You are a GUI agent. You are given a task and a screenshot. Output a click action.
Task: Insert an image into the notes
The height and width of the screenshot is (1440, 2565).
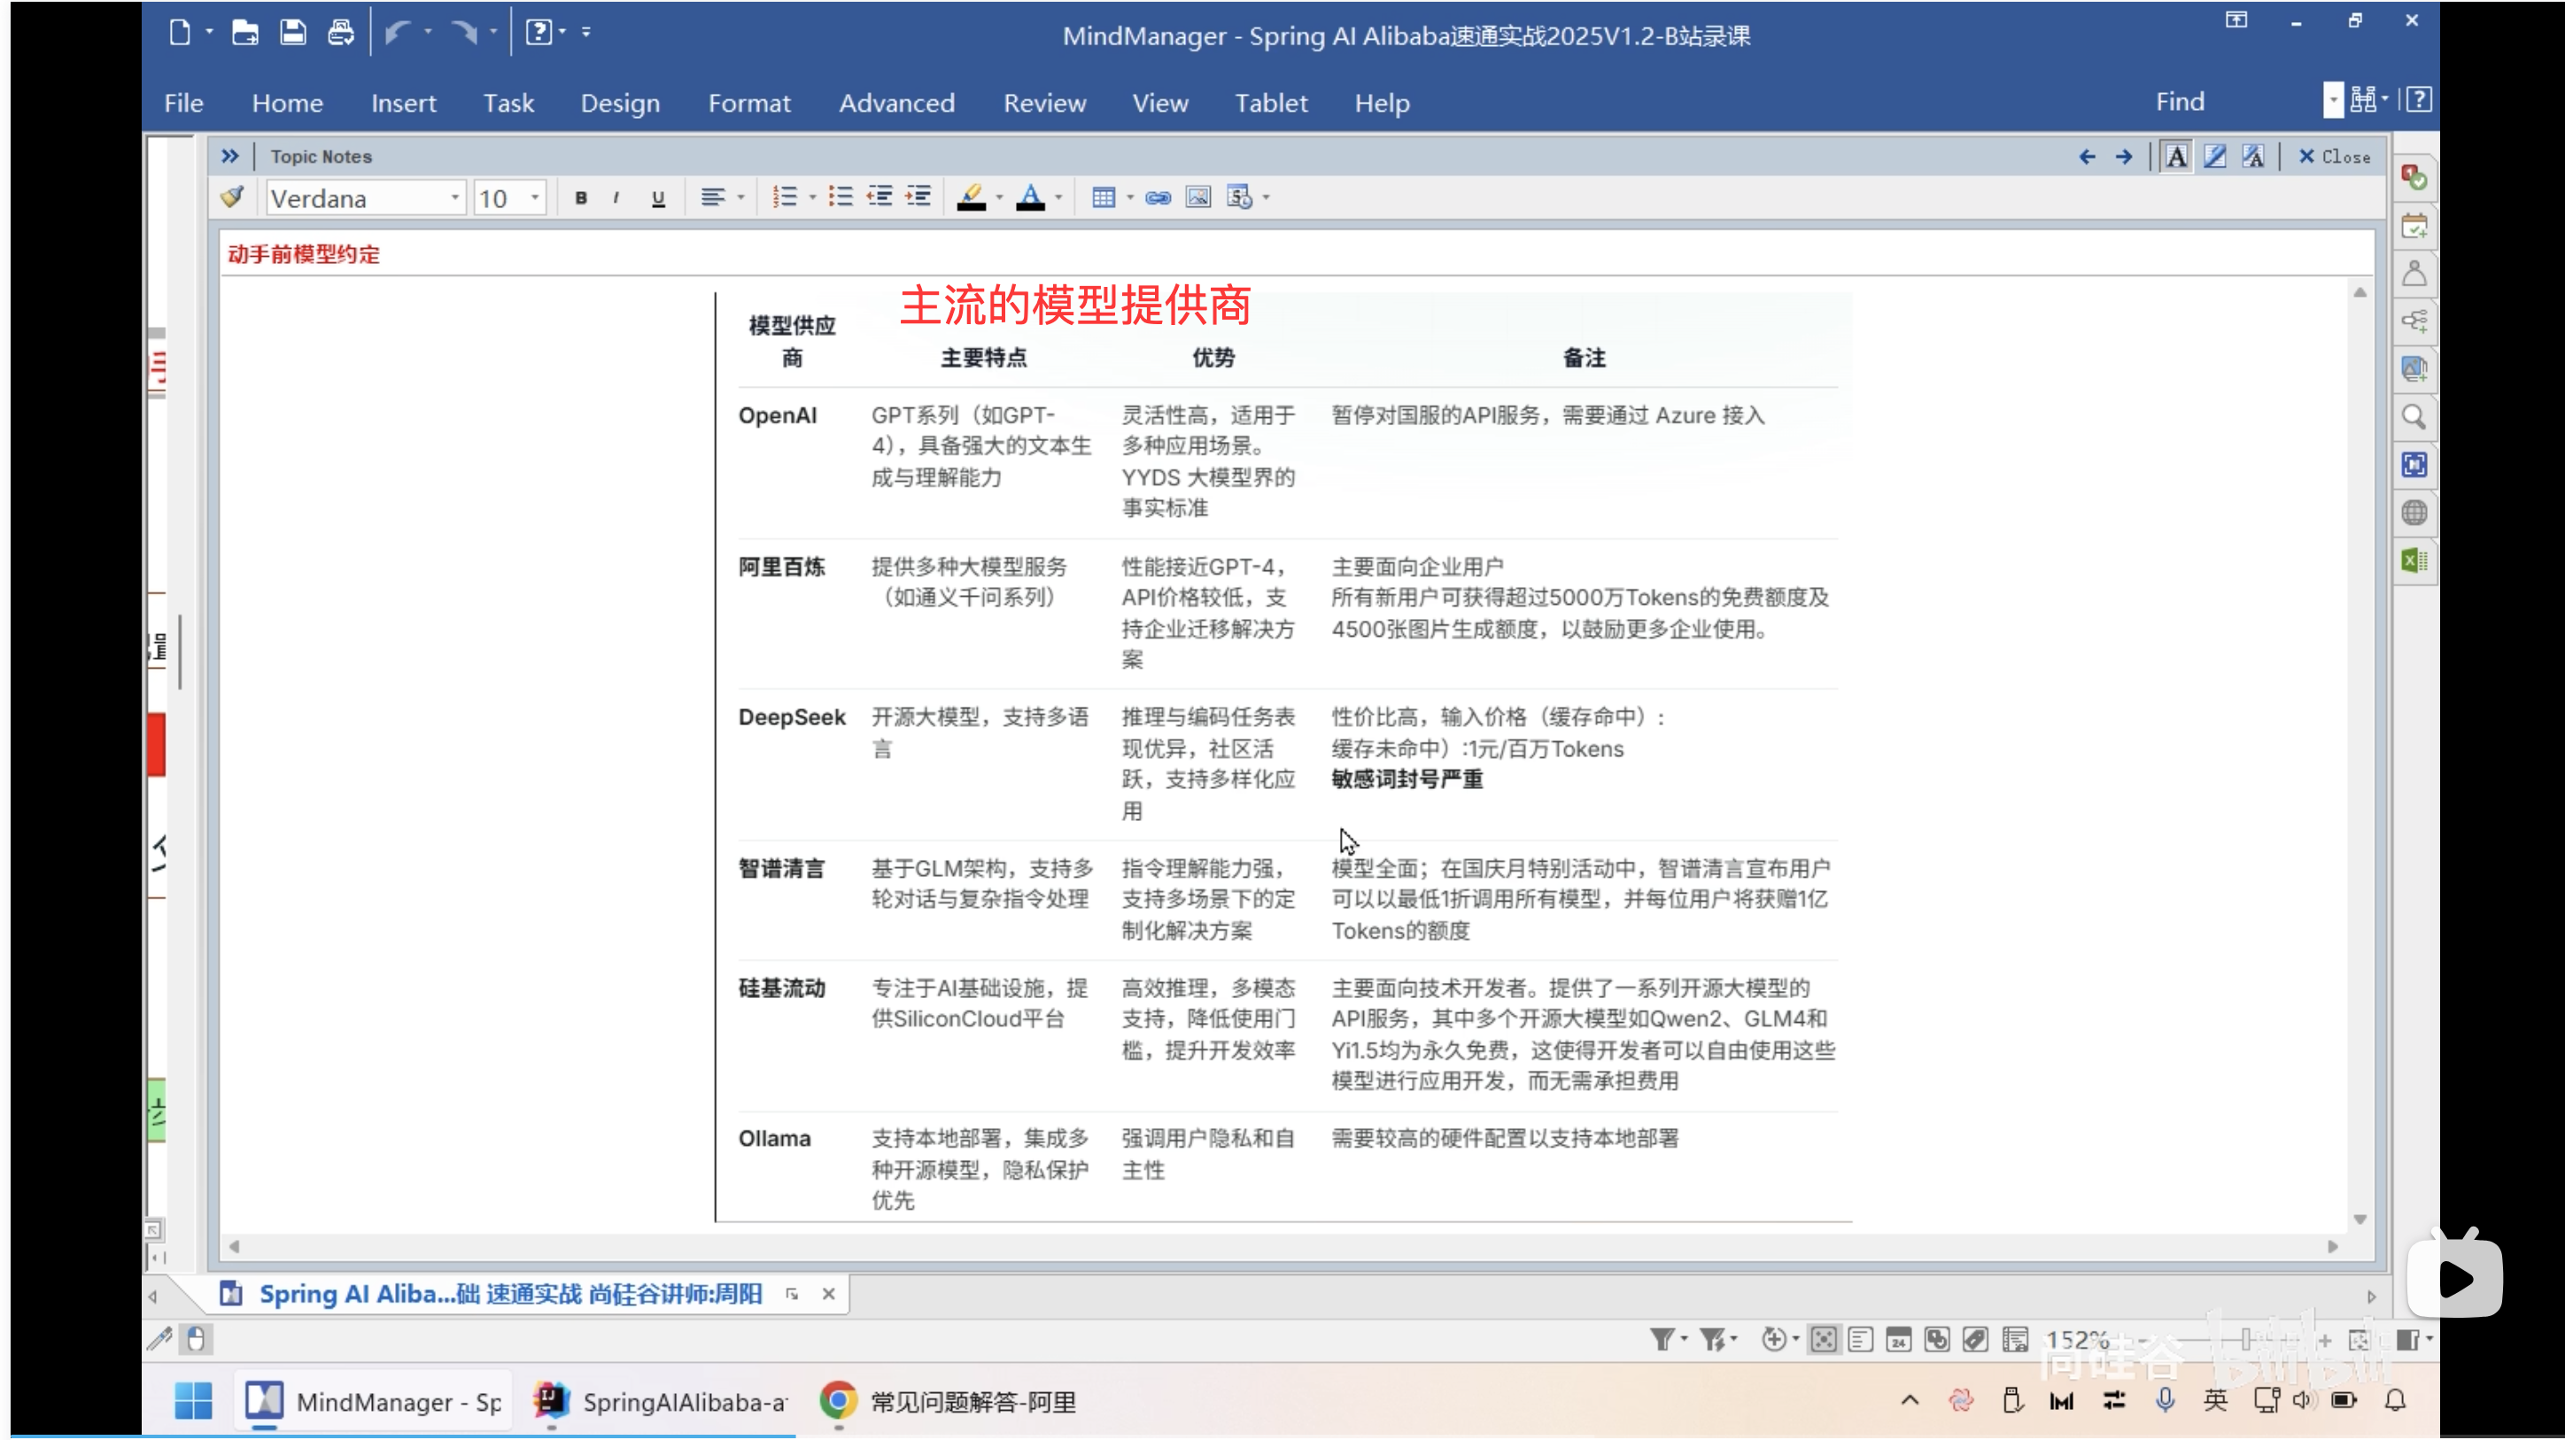1197,197
